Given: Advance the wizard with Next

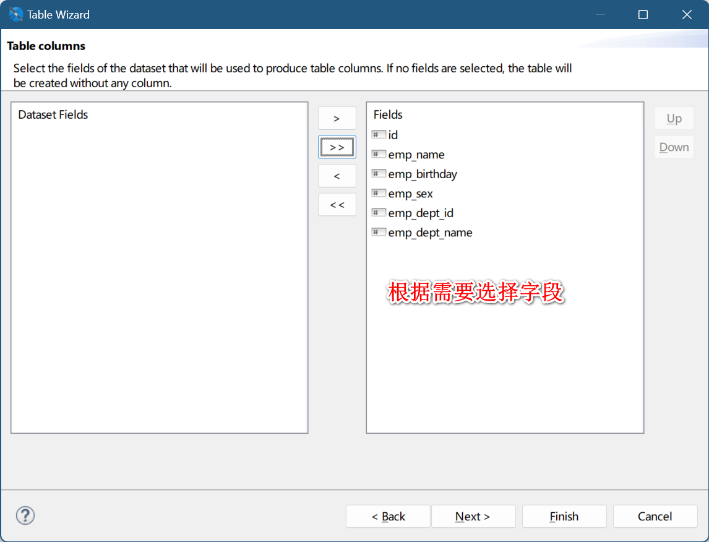Looking at the screenshot, I should pos(473,516).
